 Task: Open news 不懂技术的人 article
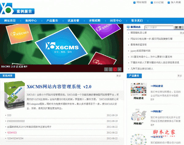[x=155, y=63]
